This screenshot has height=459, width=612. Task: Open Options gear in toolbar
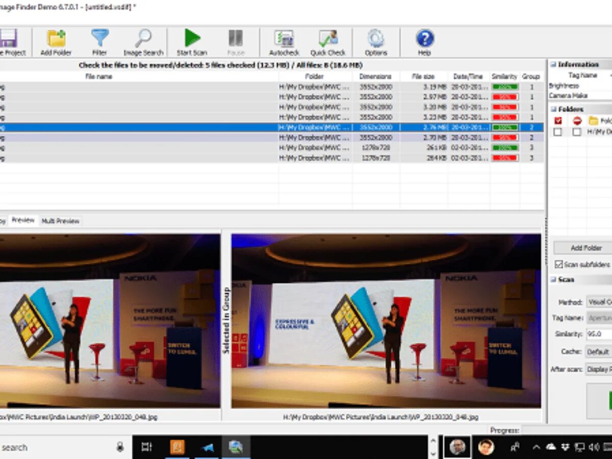click(376, 39)
